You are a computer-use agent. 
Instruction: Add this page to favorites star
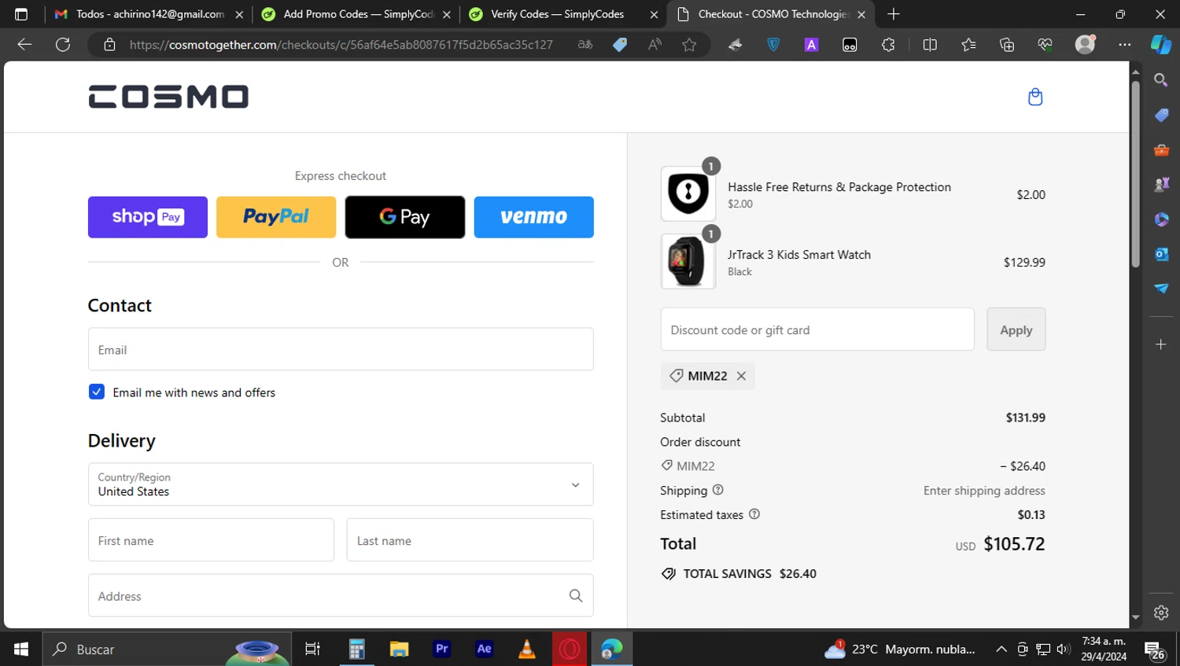pos(689,45)
